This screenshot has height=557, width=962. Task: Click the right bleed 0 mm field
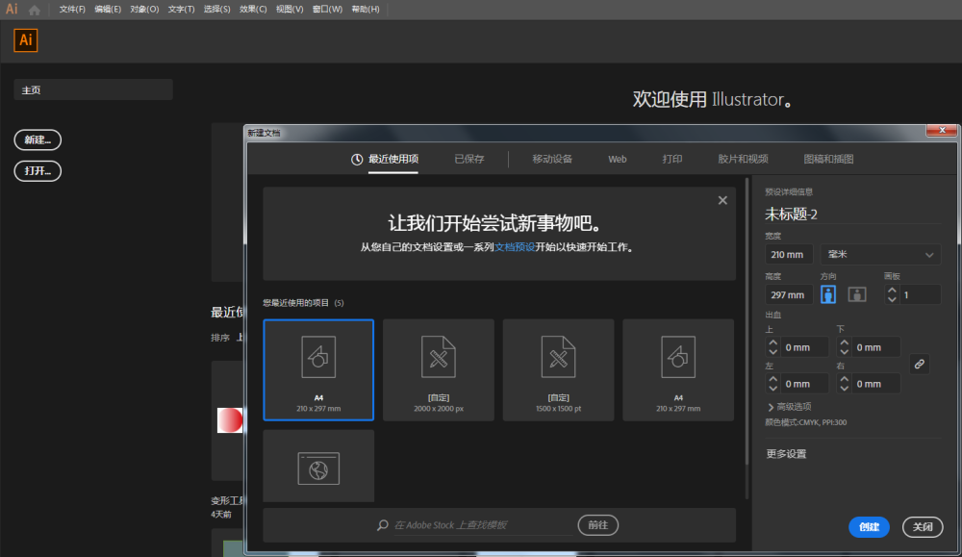point(876,384)
